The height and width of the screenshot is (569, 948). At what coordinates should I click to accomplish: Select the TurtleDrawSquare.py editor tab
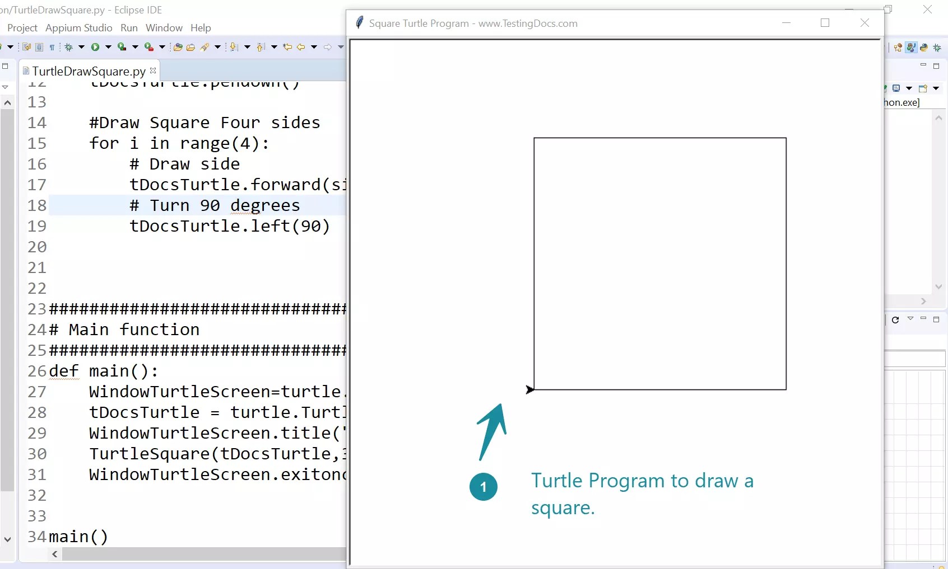pyautogui.click(x=87, y=70)
